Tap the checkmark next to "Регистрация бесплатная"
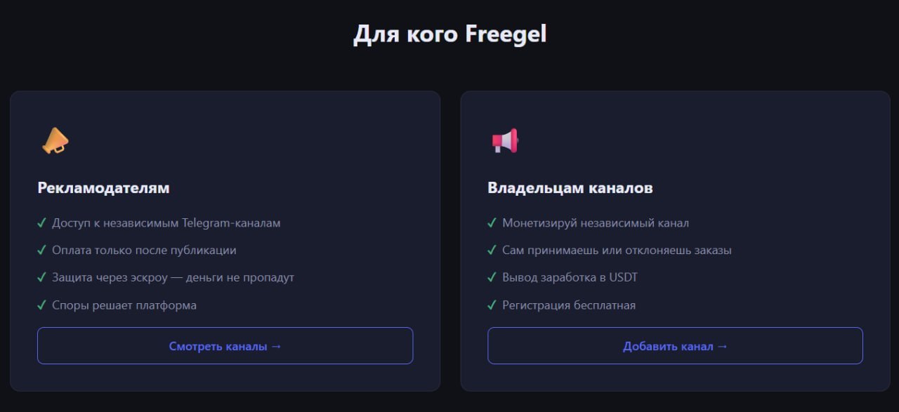 click(x=492, y=305)
